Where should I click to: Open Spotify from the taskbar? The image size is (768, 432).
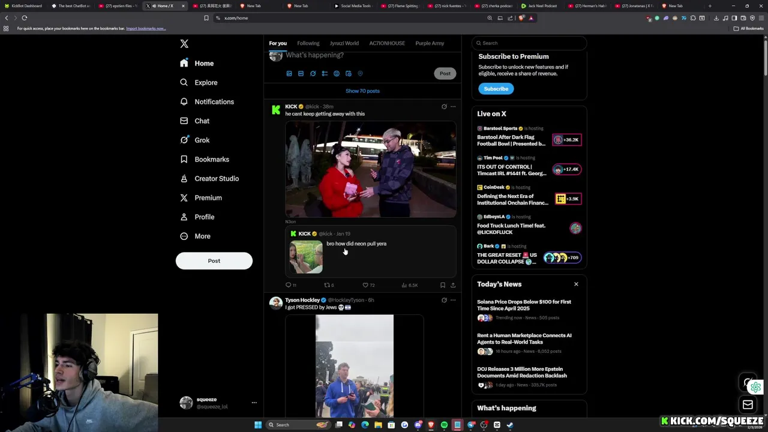point(444,425)
